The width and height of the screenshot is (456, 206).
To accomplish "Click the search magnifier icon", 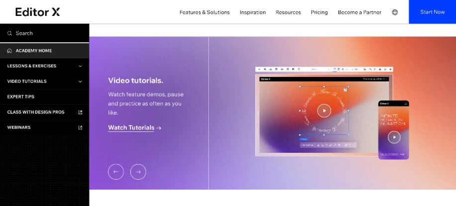I will point(9,33).
